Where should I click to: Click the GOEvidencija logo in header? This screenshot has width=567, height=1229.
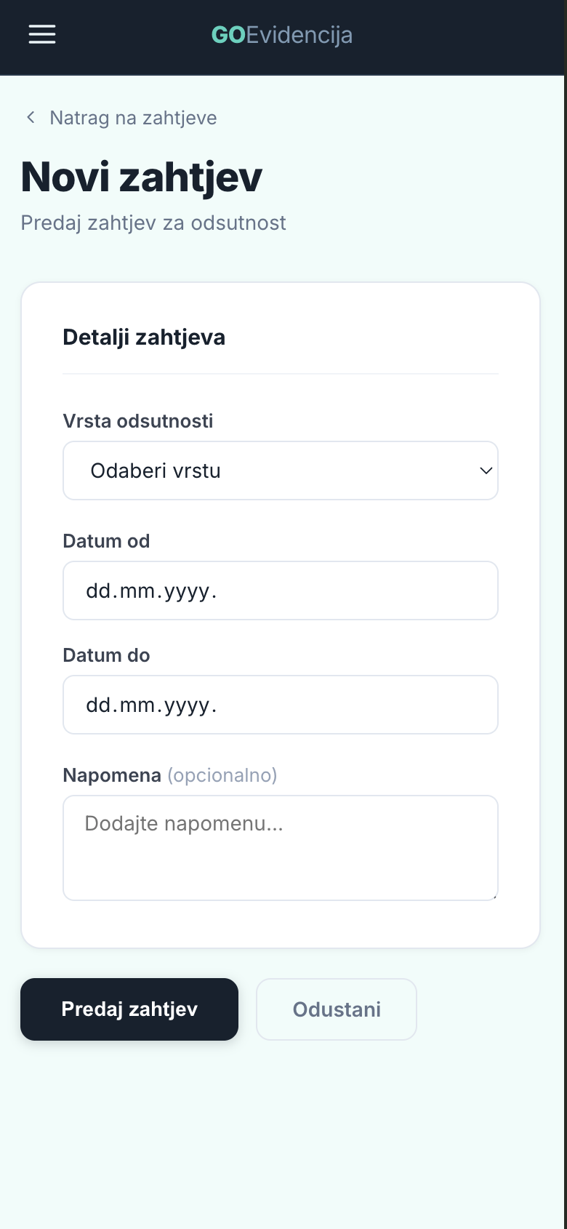coord(281,34)
